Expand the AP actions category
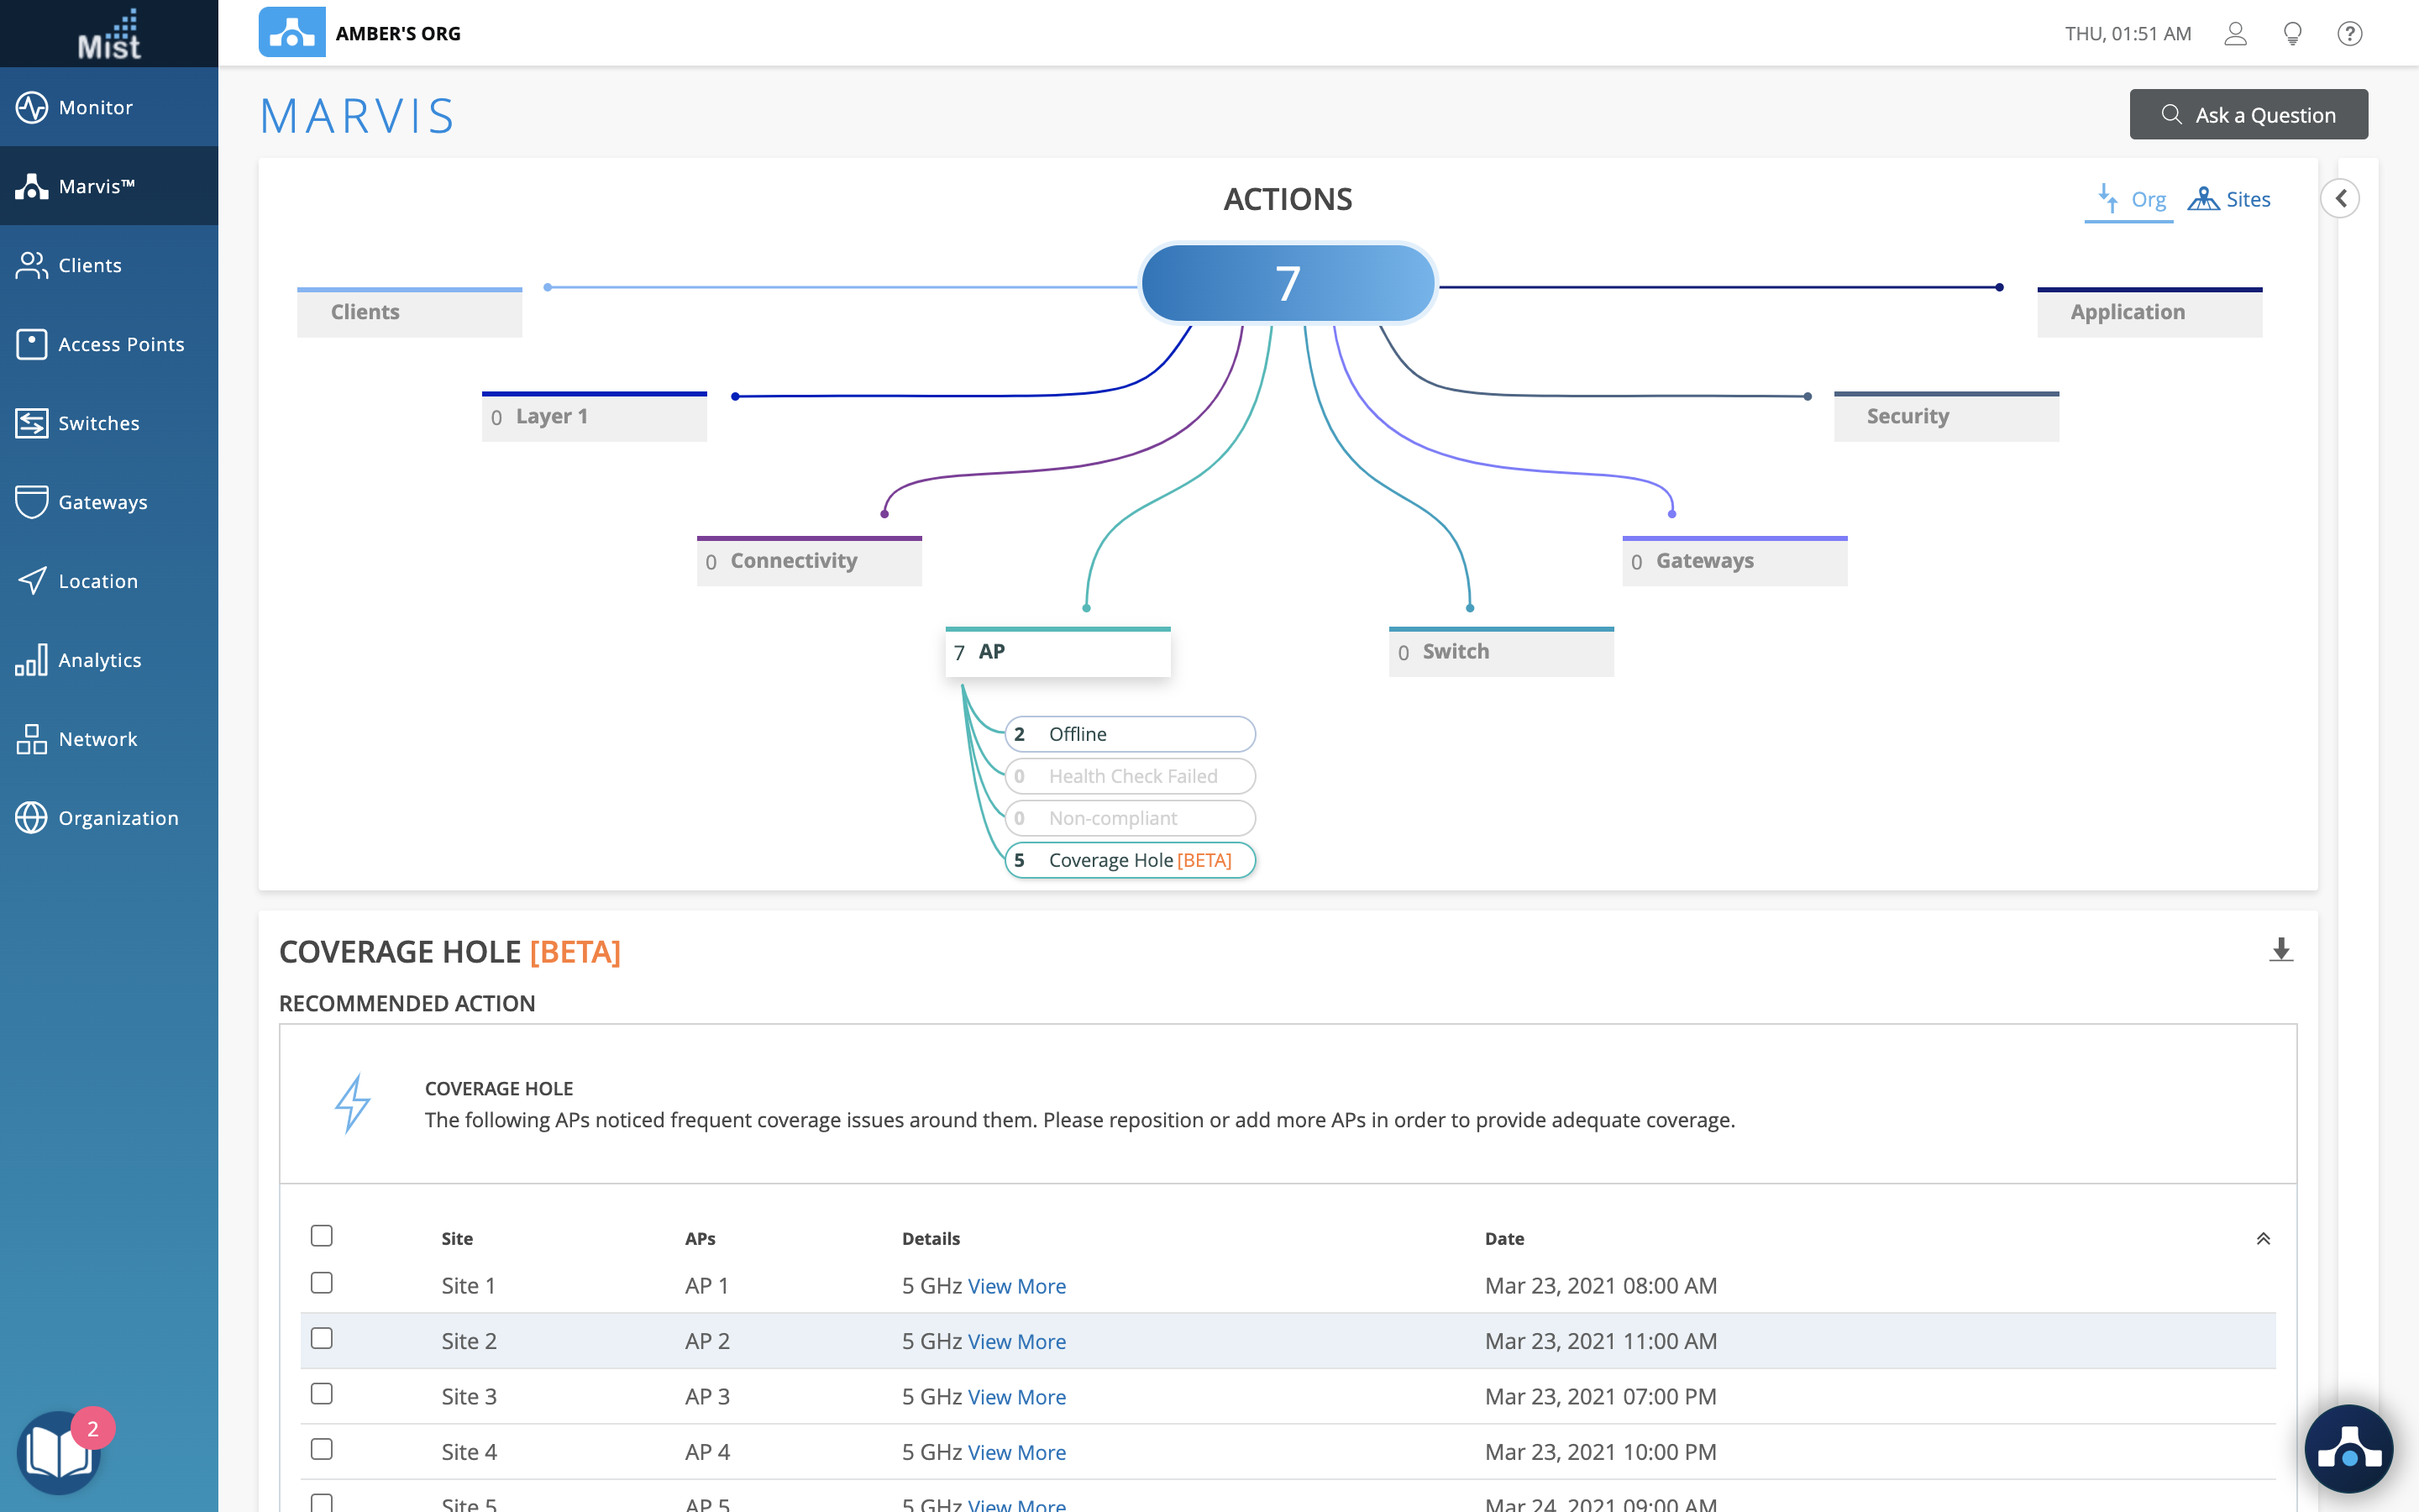The width and height of the screenshot is (2419, 1512). click(x=1057, y=652)
